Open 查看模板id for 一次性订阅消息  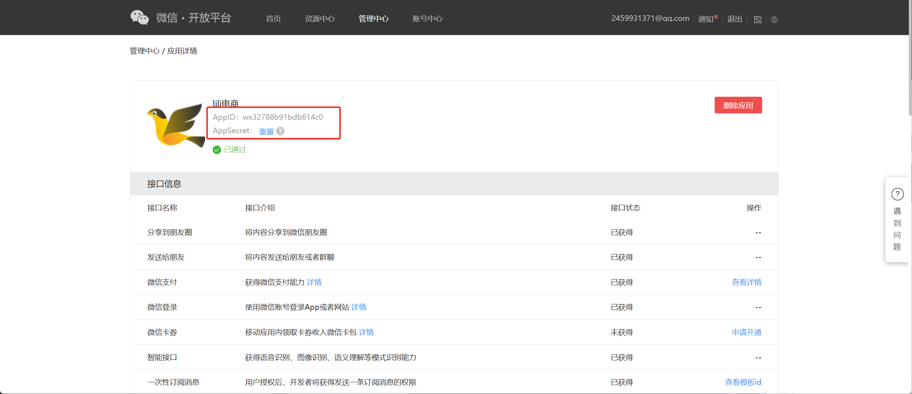743,382
